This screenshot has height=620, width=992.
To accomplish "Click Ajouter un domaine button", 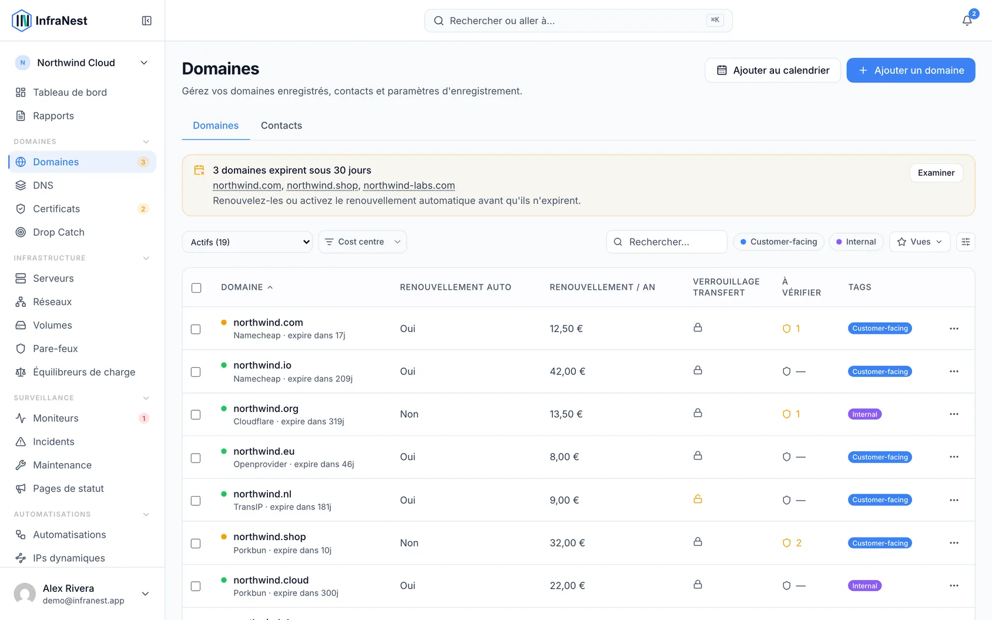I will (911, 71).
